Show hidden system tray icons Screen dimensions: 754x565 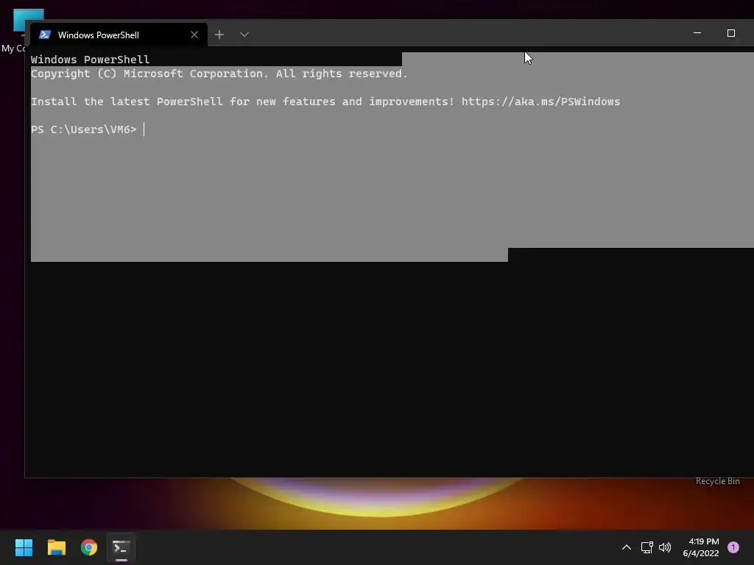[x=627, y=547]
